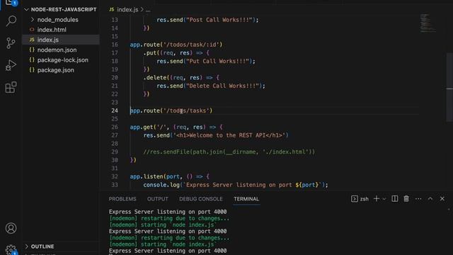Switch to the PROBLEMS tab
Image resolution: width=453 pixels, height=255 pixels.
pos(122,199)
